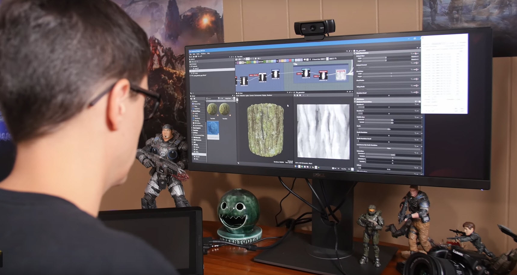Select the first Tree Bark material thumbnail
The height and width of the screenshot is (275, 517).
pos(212,109)
